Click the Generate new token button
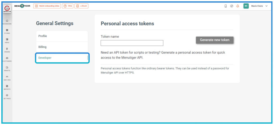 click(215, 40)
